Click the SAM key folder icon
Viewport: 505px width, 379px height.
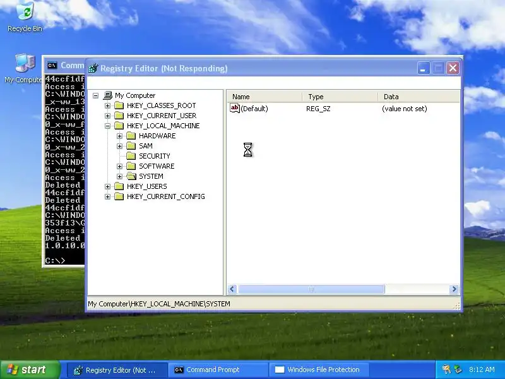click(131, 146)
